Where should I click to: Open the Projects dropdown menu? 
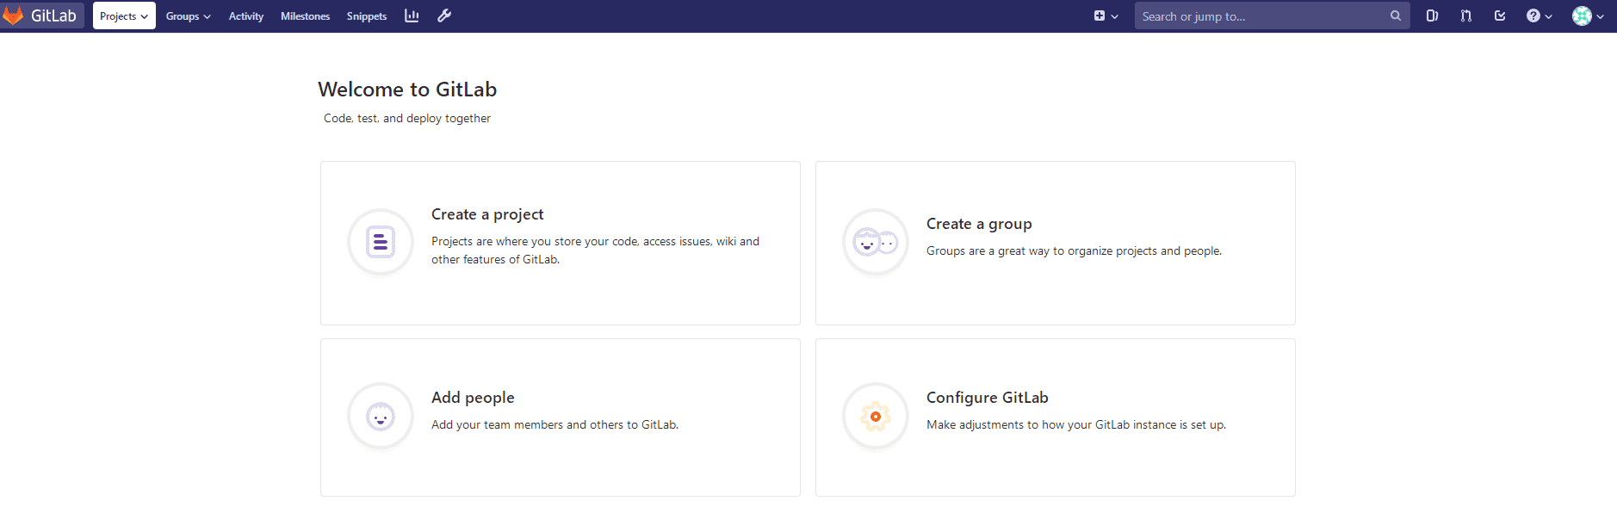click(x=124, y=15)
